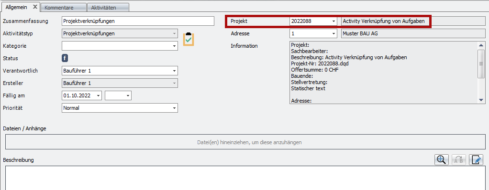Open the Priorität dropdown
The image size is (489, 190).
[174, 108]
